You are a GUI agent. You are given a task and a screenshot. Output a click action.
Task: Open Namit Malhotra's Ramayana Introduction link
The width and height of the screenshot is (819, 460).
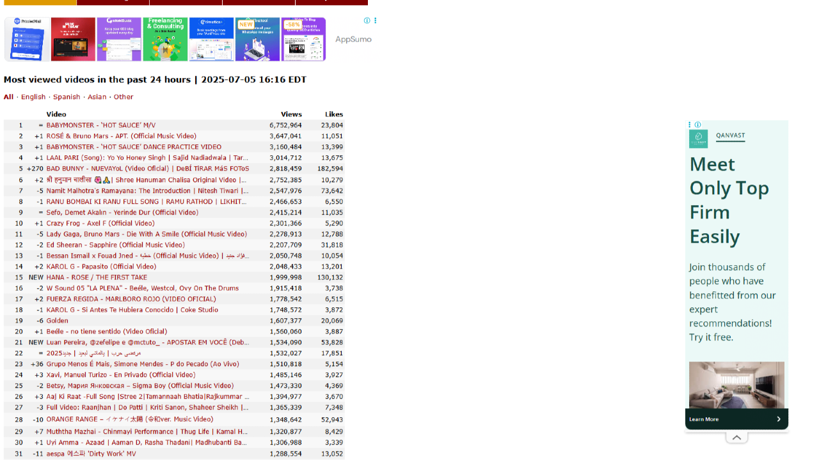coord(148,190)
